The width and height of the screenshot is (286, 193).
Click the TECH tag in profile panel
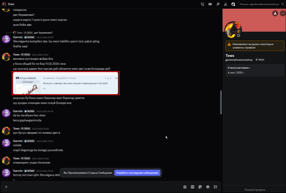pos(260,60)
